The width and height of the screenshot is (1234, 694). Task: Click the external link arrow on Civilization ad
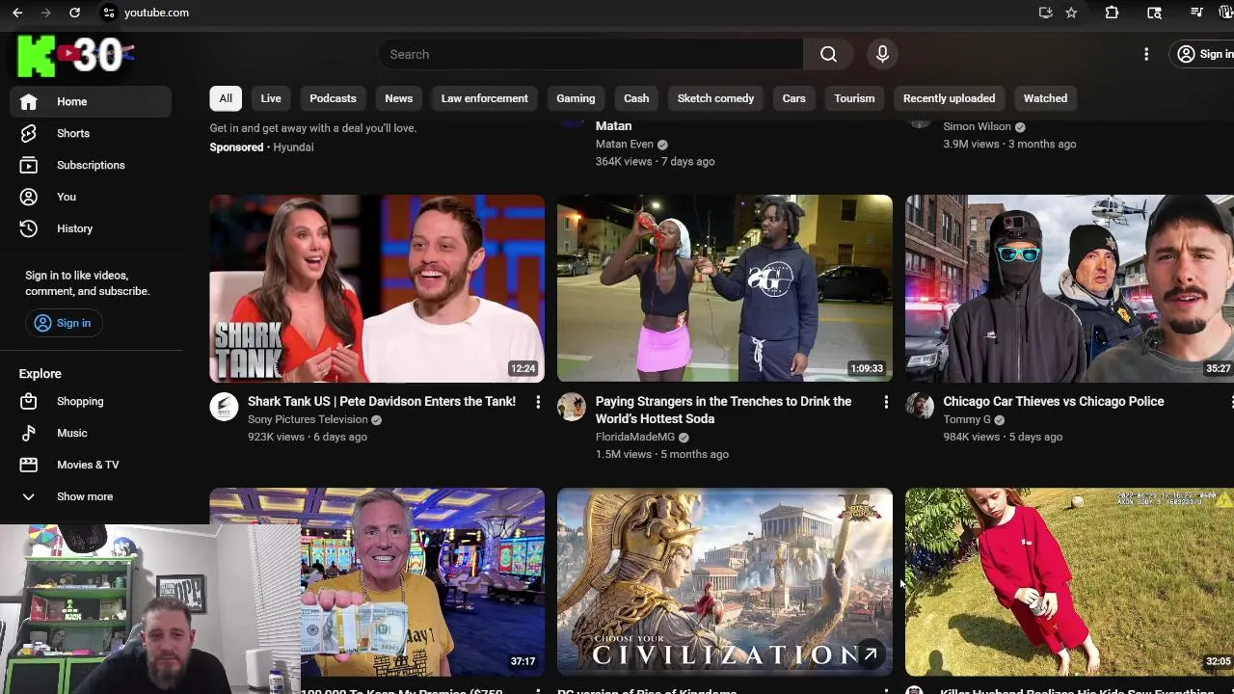click(x=871, y=654)
